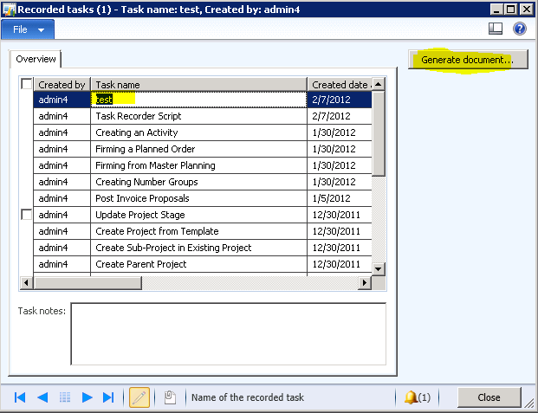Click the Close button

click(489, 397)
